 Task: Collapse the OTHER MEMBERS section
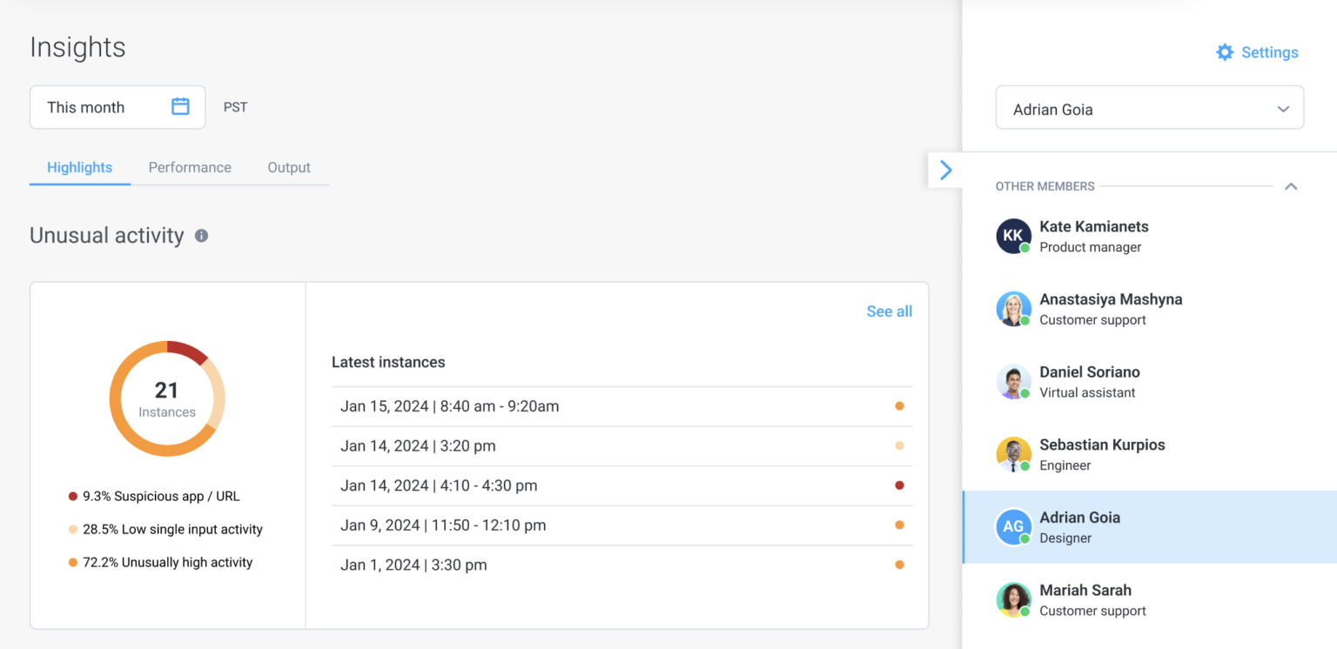coord(1291,185)
